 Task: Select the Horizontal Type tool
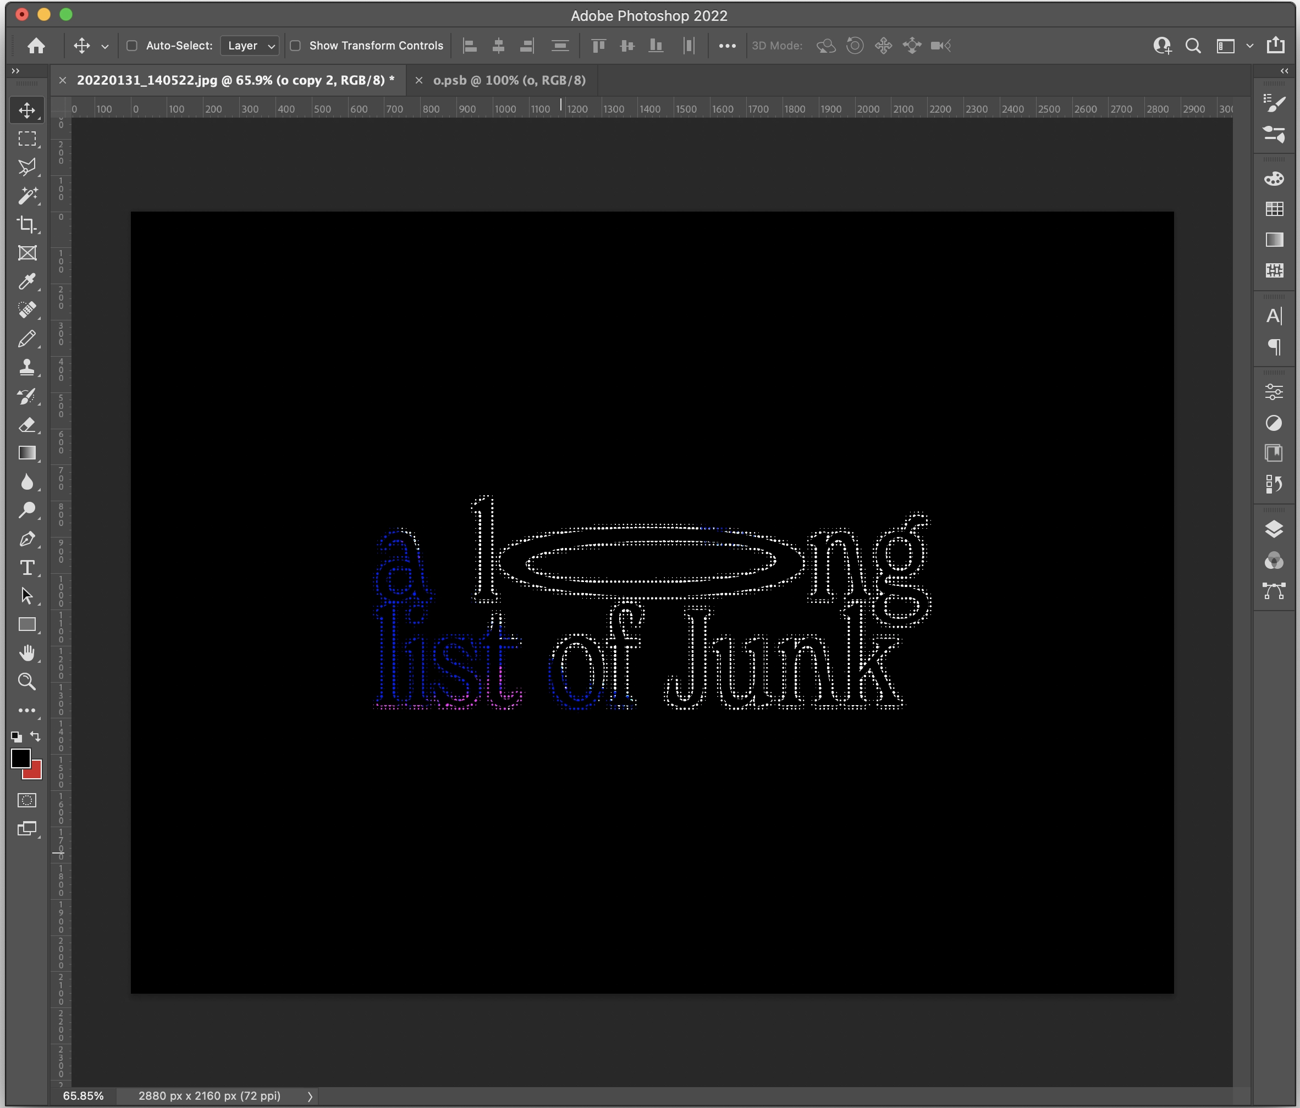click(27, 568)
